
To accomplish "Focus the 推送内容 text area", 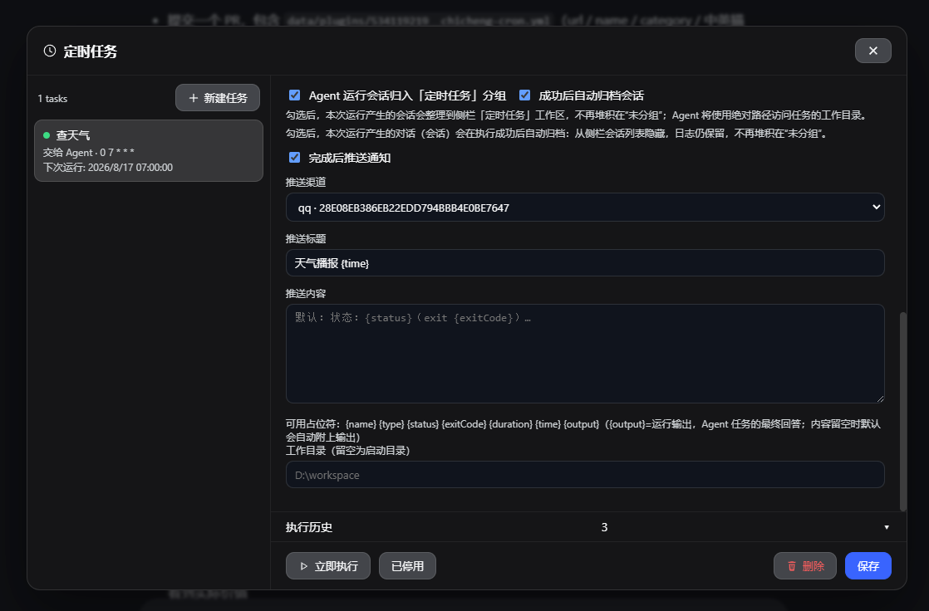I will click(585, 354).
